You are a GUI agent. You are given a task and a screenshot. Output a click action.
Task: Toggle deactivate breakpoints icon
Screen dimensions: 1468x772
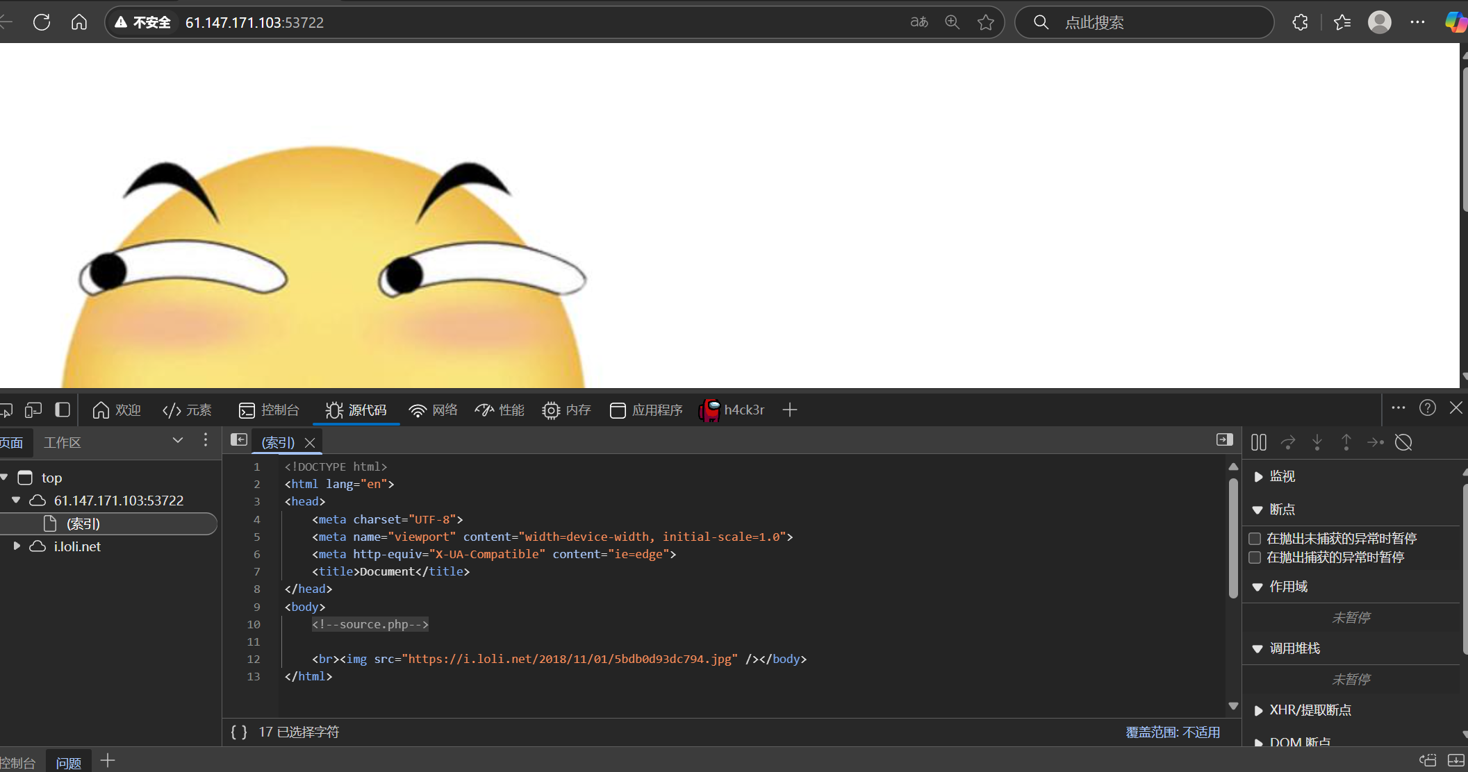coord(1403,442)
